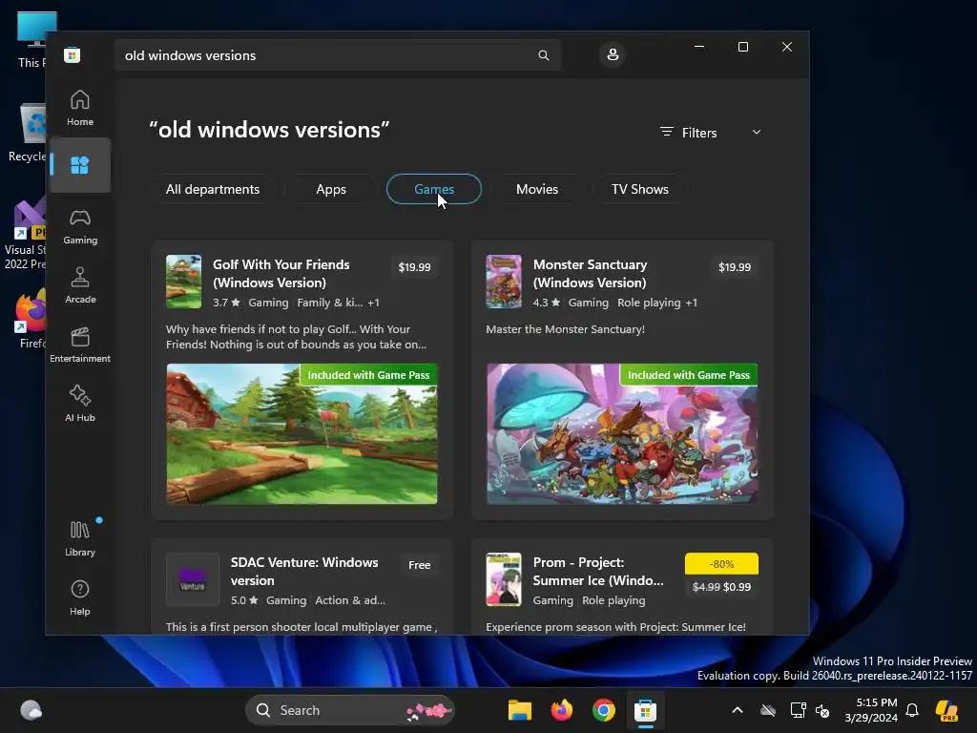Image resolution: width=977 pixels, height=733 pixels.
Task: Open the Library section
Action: [80, 538]
